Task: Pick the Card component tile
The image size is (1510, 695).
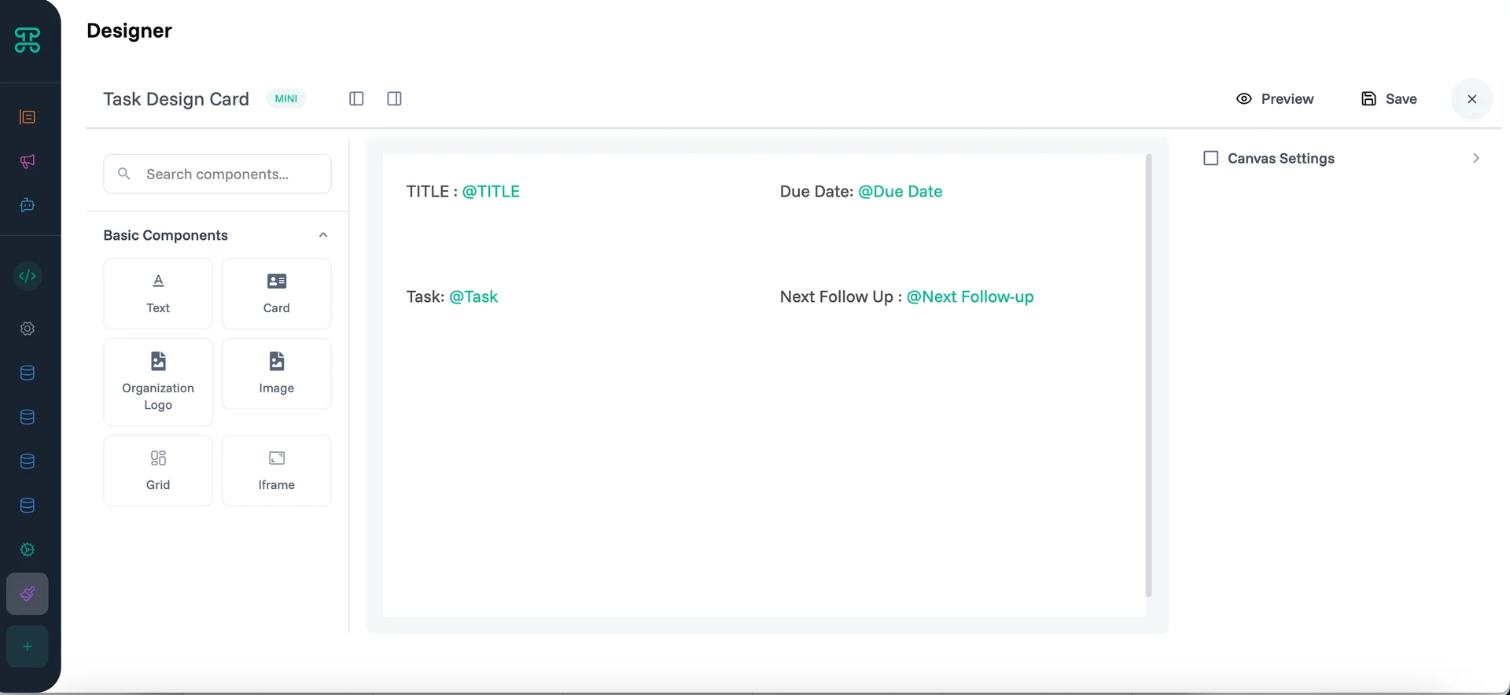Action: coord(276,293)
